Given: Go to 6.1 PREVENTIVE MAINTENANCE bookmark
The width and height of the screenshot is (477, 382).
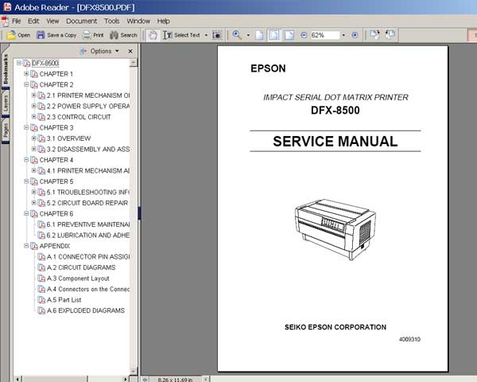Looking at the screenshot, I should tap(88, 224).
